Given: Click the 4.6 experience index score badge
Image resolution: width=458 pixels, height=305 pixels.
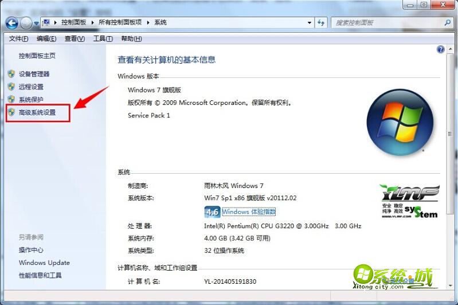Looking at the screenshot, I should 212,212.
